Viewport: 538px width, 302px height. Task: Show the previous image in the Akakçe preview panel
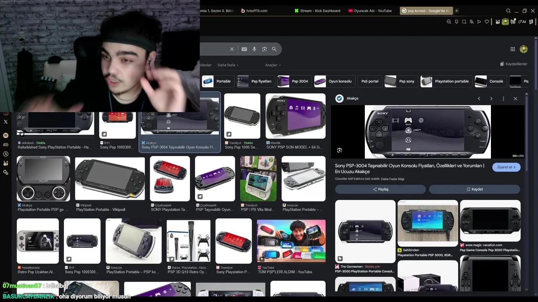[479, 99]
